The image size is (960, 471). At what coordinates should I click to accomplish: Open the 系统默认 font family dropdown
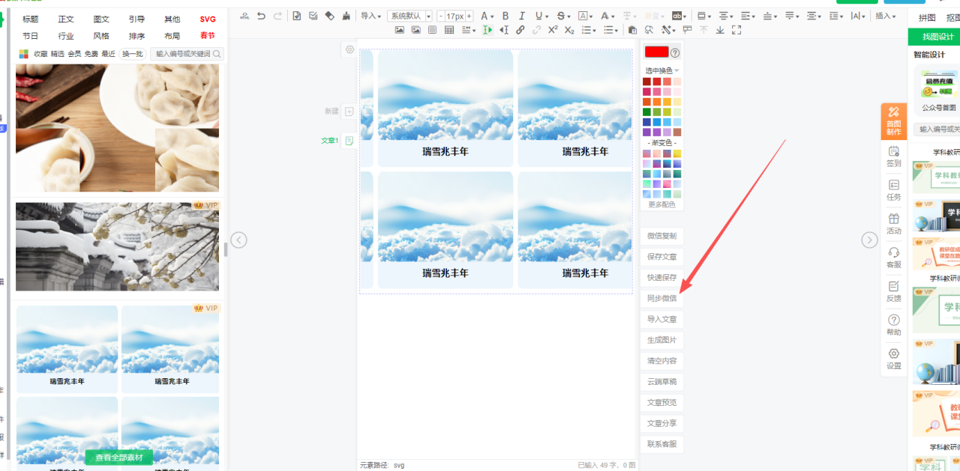click(x=409, y=16)
